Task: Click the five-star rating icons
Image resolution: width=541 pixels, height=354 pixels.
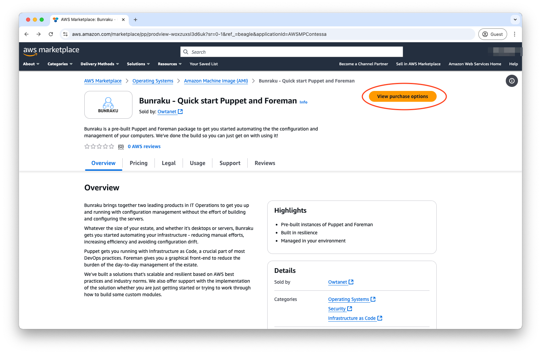Action: pos(99,146)
